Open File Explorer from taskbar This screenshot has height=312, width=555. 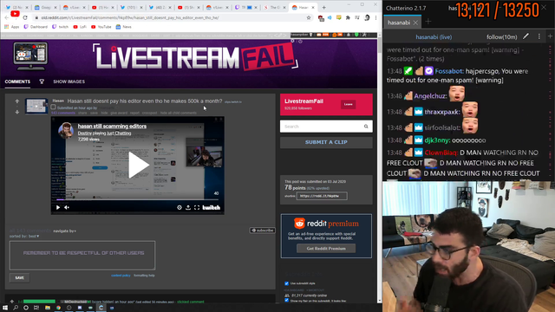point(48,308)
